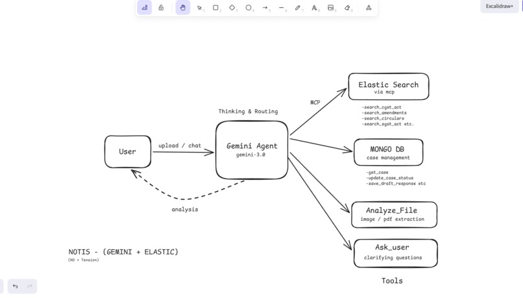Select the arrow from User to Gemini Agent
This screenshot has height=298, width=523.
click(x=183, y=152)
